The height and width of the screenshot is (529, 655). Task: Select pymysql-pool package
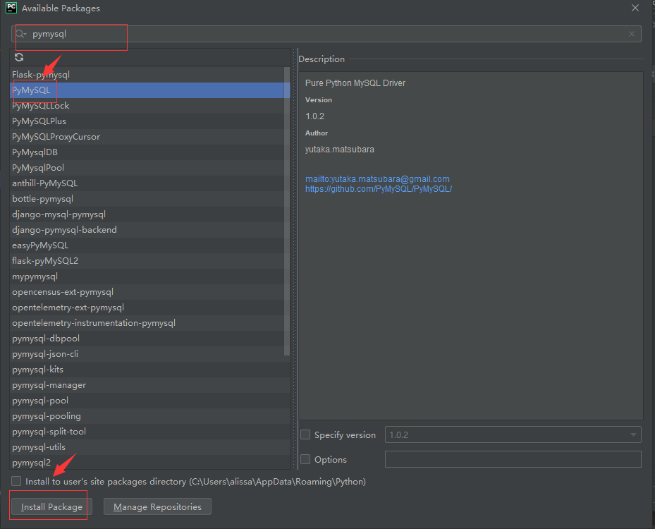coord(150,401)
